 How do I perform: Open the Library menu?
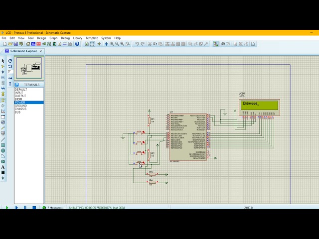click(x=78, y=38)
